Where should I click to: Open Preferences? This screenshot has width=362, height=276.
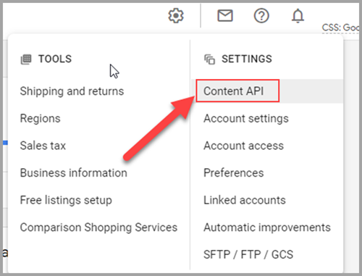point(234,173)
